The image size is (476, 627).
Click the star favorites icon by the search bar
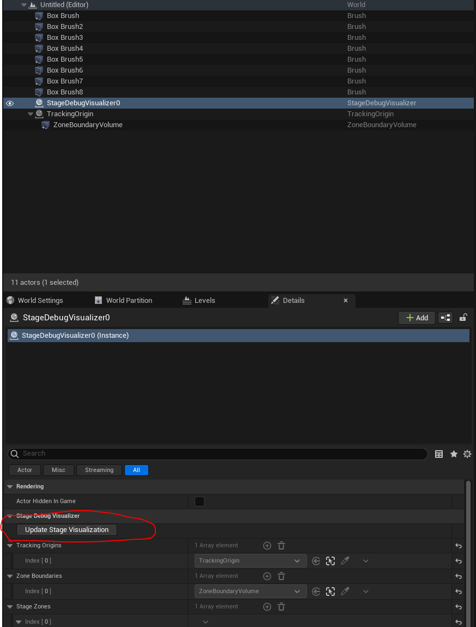coord(454,454)
